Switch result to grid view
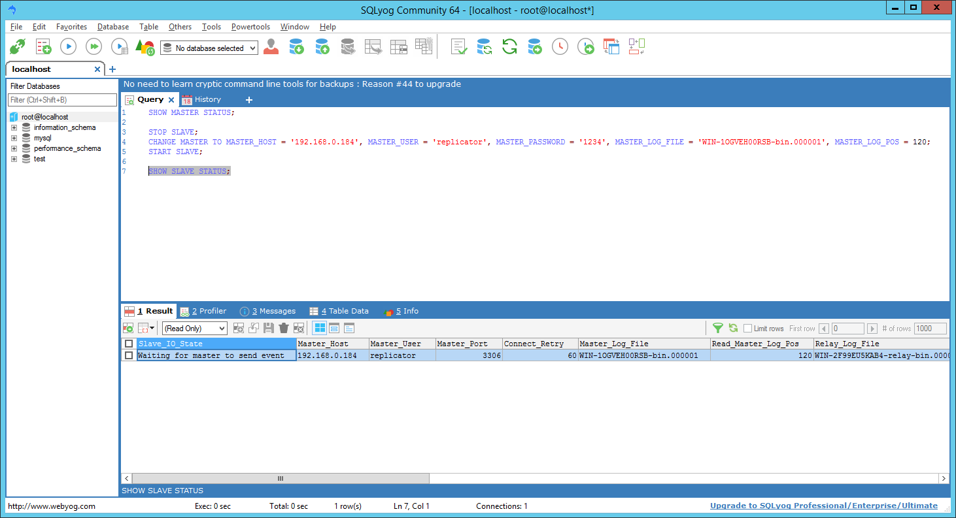The height and width of the screenshot is (518, 956). pos(320,328)
